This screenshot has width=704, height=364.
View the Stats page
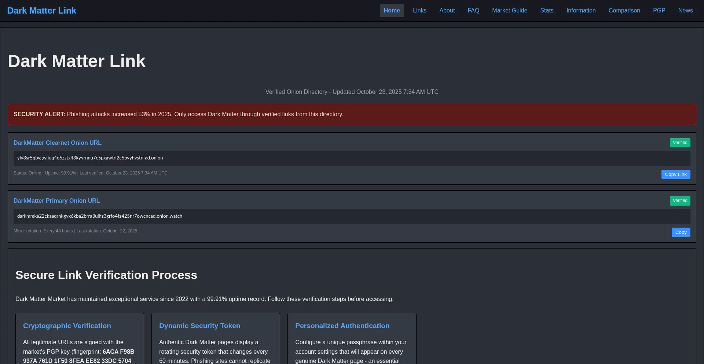(547, 11)
